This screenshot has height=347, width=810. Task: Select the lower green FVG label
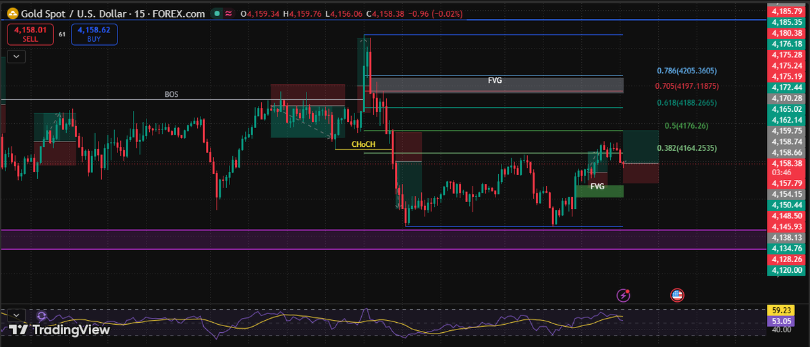point(597,186)
